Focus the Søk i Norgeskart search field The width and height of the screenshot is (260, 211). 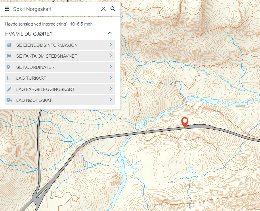point(55,9)
